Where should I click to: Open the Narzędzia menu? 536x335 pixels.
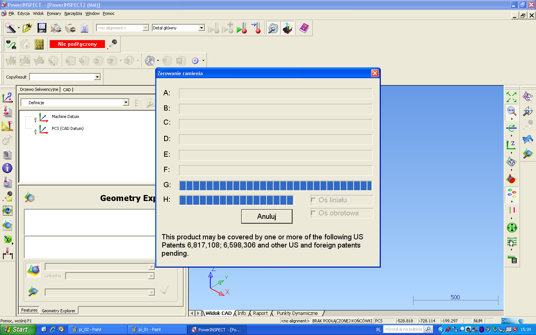73,13
